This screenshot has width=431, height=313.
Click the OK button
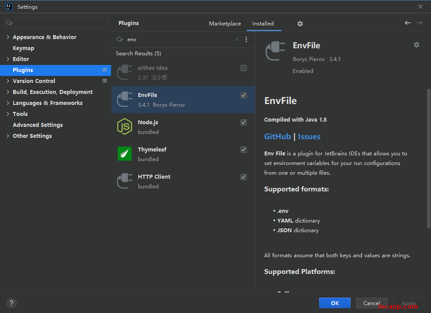click(335, 303)
